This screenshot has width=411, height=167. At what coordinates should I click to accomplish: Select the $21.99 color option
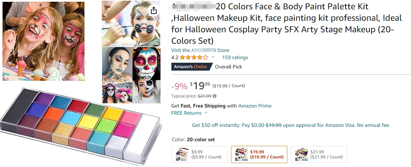pyautogui.click(x=319, y=154)
